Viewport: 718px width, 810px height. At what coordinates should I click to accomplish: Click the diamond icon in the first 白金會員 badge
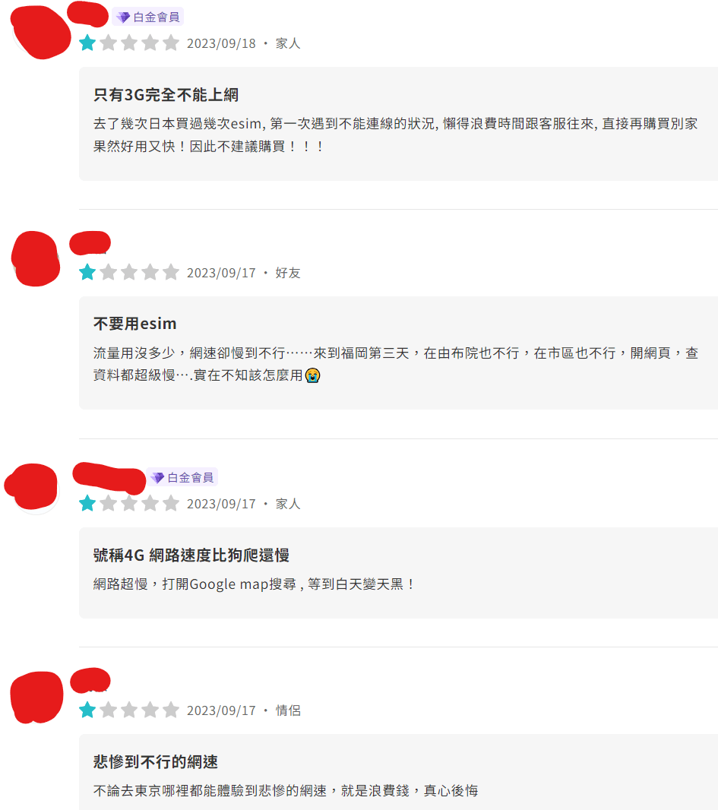click(123, 17)
